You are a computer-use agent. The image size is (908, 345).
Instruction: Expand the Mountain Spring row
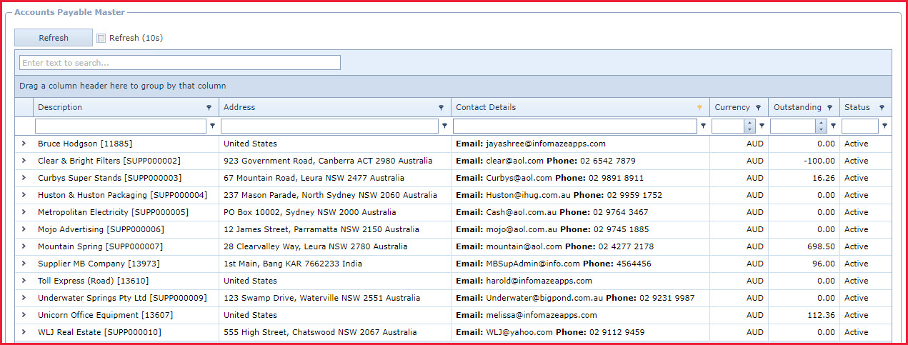coord(24,246)
